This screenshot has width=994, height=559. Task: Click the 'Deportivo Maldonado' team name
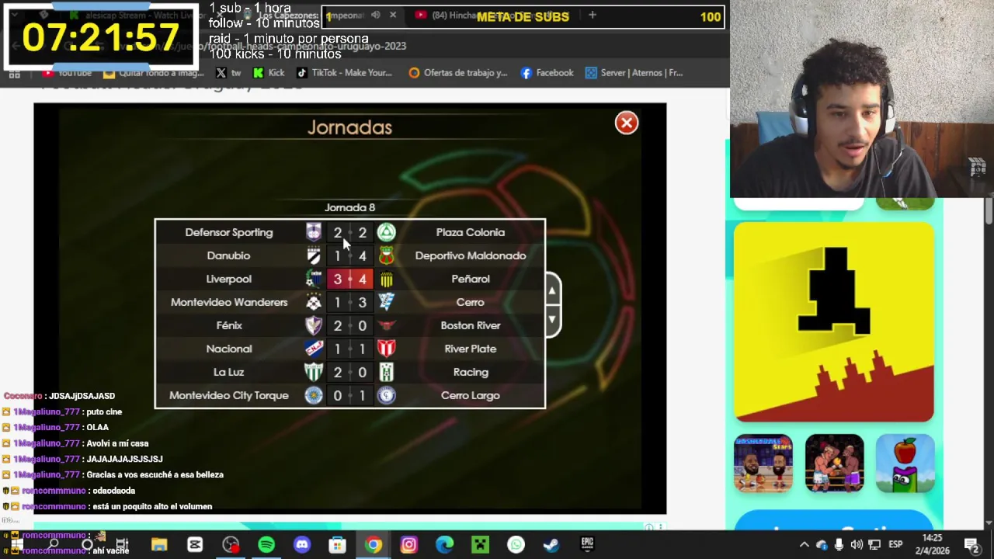coord(471,255)
